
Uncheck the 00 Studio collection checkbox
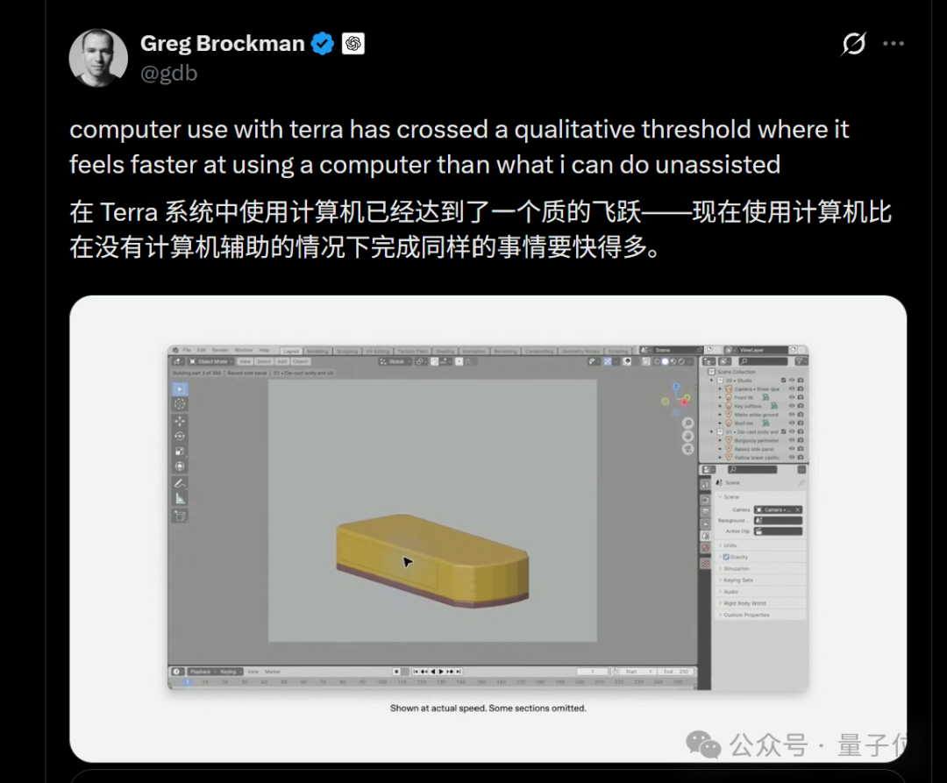coord(783,381)
